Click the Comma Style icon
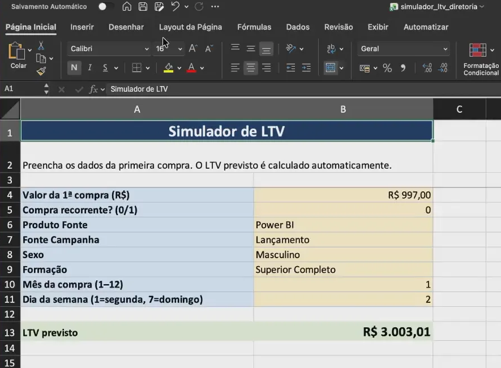This screenshot has height=368, width=501. click(403, 68)
